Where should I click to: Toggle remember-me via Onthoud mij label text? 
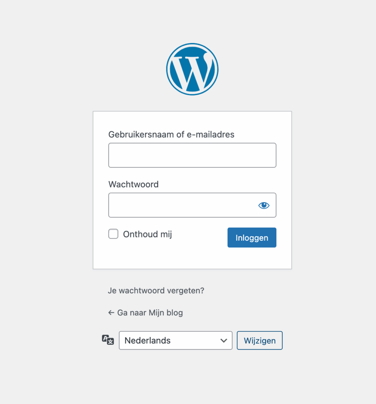coord(147,234)
